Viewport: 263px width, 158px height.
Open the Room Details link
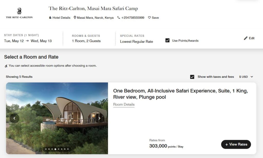[124, 105]
